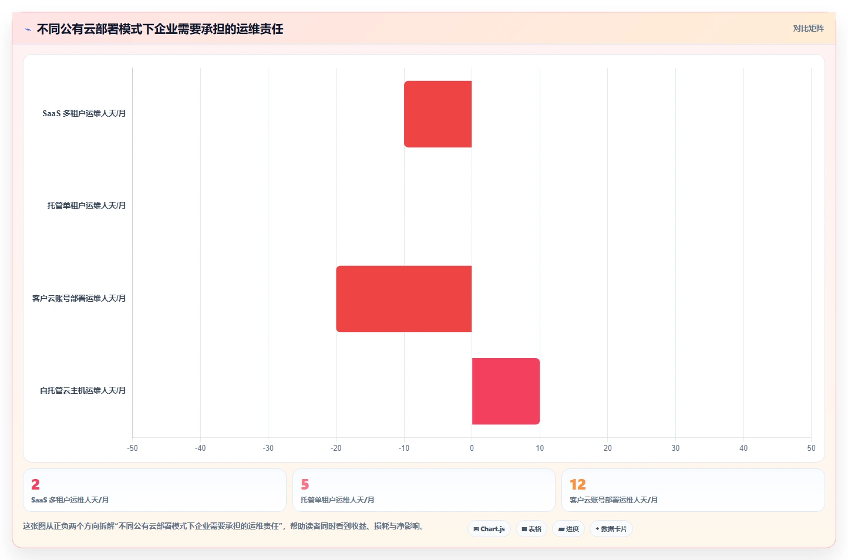Click the -10 tick on the x-axis

coord(404,448)
